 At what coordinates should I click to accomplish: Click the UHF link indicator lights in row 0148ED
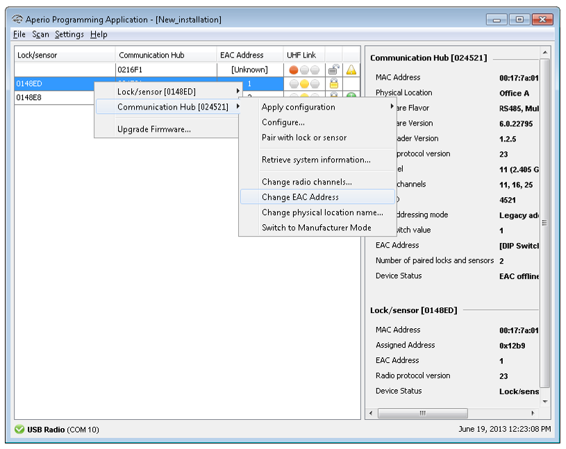304,84
